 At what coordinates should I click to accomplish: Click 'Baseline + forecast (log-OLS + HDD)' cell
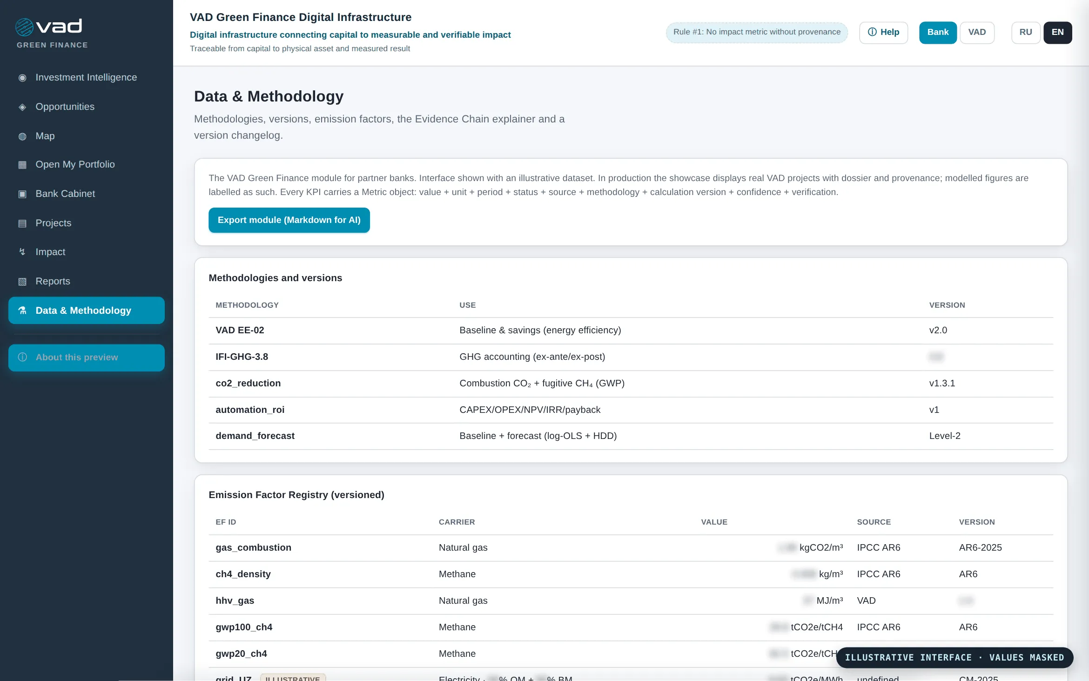coord(538,436)
